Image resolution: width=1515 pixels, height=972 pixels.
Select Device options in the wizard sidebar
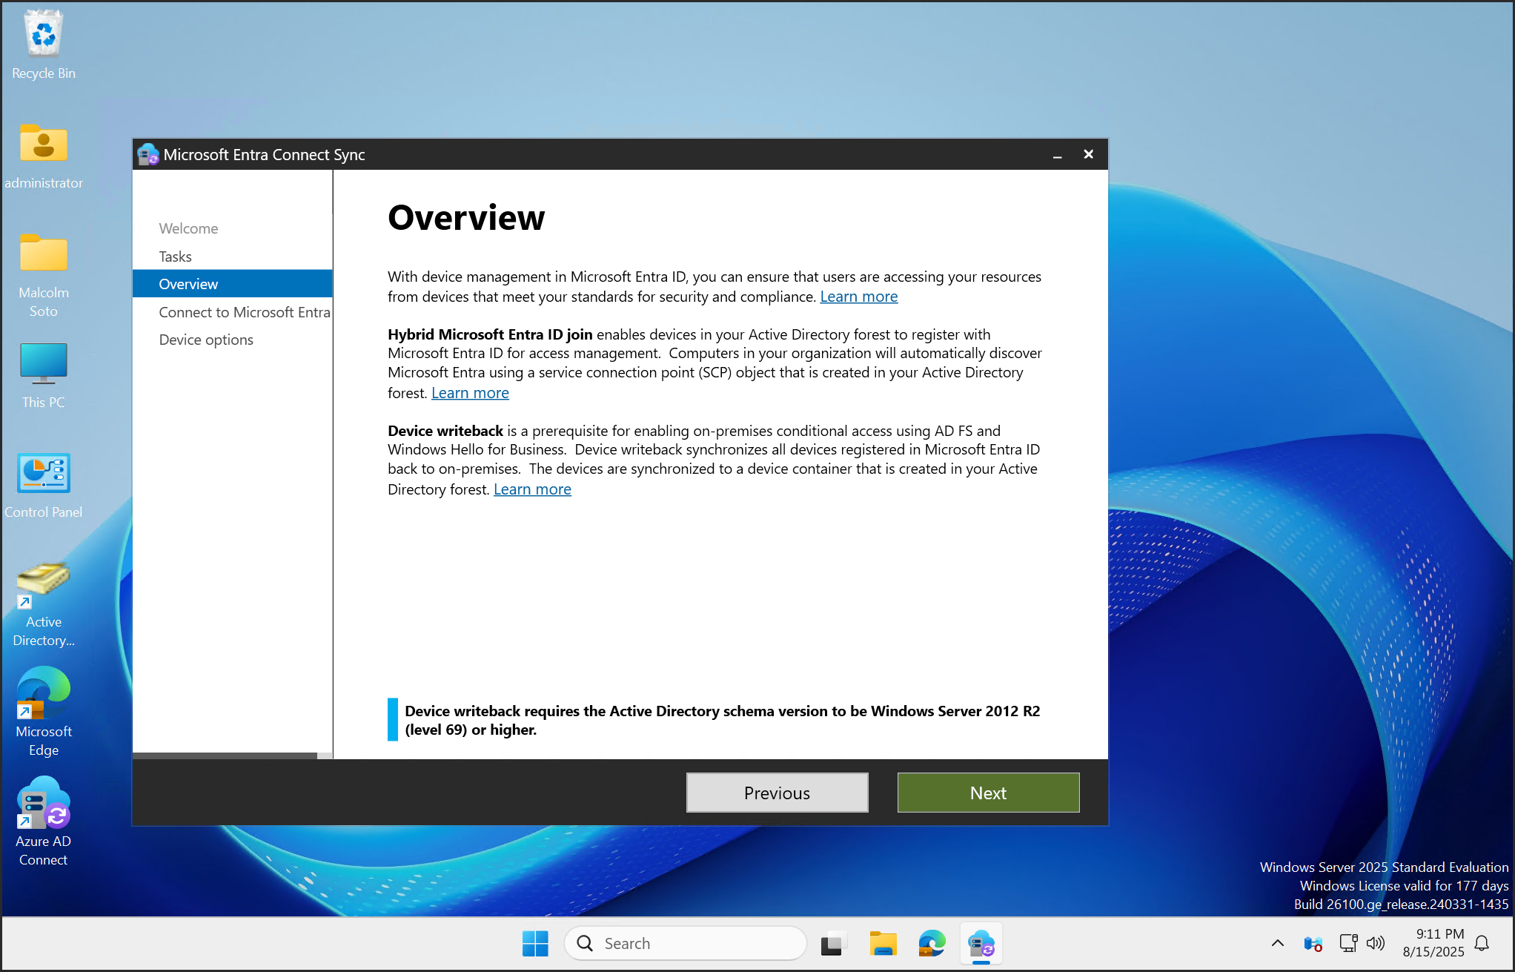pos(206,340)
